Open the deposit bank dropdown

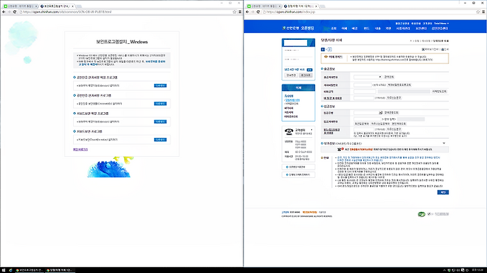[368, 113]
